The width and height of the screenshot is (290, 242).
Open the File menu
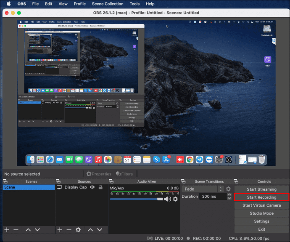coord(35,4)
